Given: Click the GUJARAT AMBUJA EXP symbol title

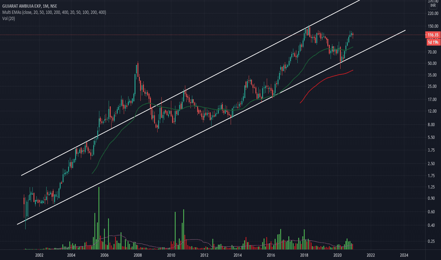Looking at the screenshot, I should pos(29,6).
